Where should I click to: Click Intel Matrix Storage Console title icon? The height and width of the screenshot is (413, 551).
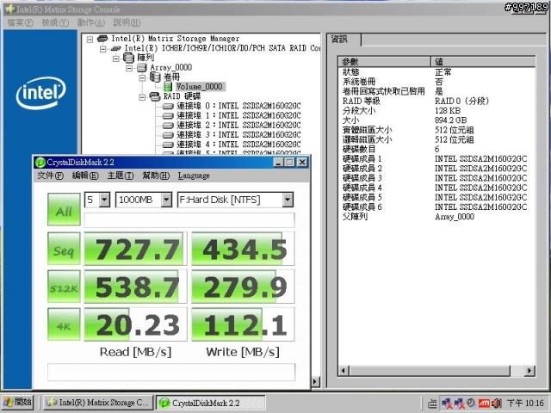pos(10,9)
